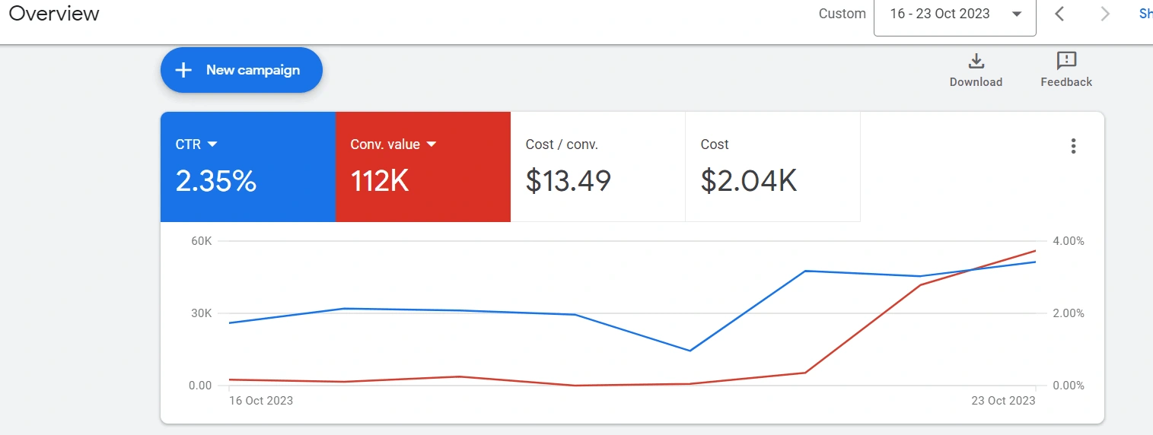This screenshot has width=1153, height=435.
Task: Expand the CTR metric dropdown arrow
Action: point(212,144)
